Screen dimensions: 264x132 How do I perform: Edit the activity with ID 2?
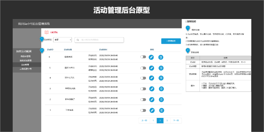(x=152, y=100)
